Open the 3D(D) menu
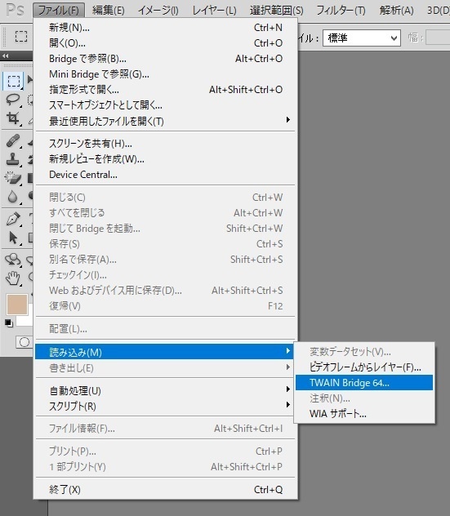Viewport: 450px width, 516px height. [438, 11]
